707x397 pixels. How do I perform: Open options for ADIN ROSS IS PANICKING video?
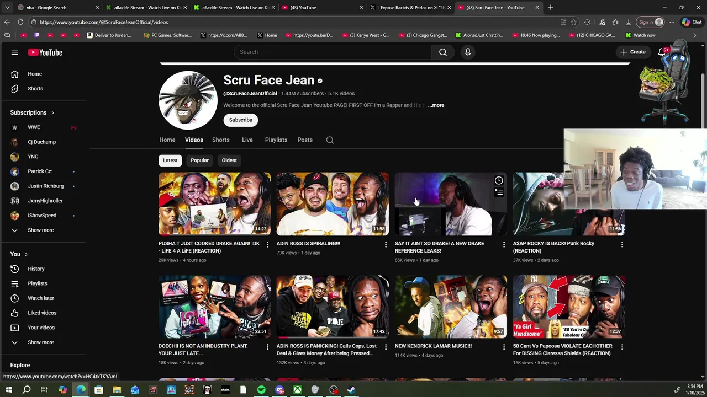click(x=386, y=347)
